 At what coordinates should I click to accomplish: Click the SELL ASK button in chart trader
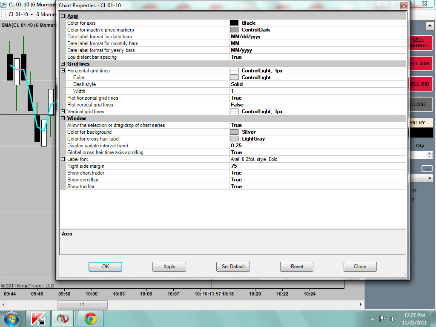pos(421,63)
